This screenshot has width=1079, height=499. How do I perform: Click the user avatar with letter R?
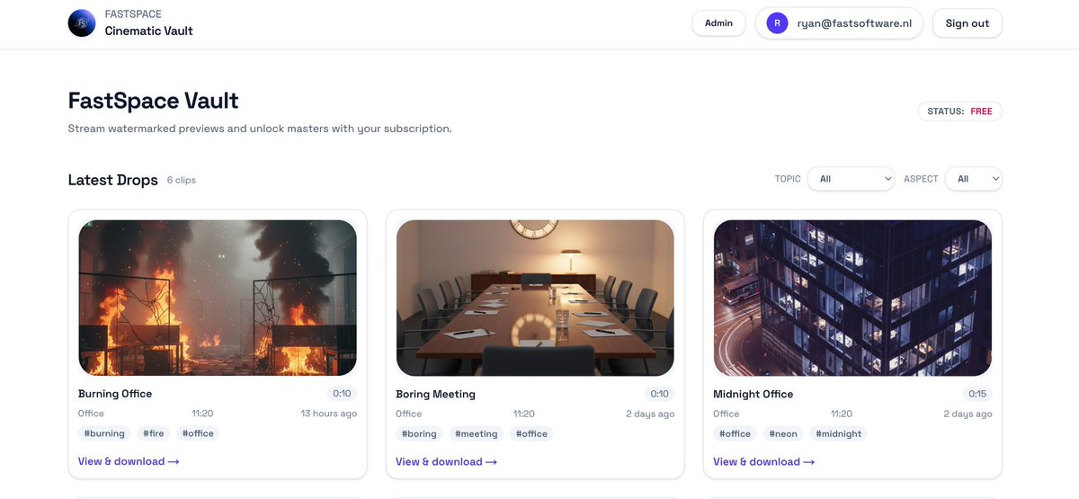(x=777, y=23)
